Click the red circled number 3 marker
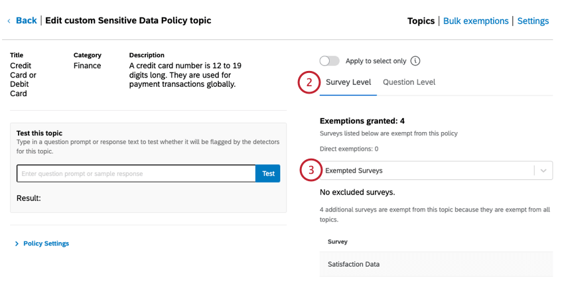This screenshot has width=564, height=282. [x=310, y=170]
